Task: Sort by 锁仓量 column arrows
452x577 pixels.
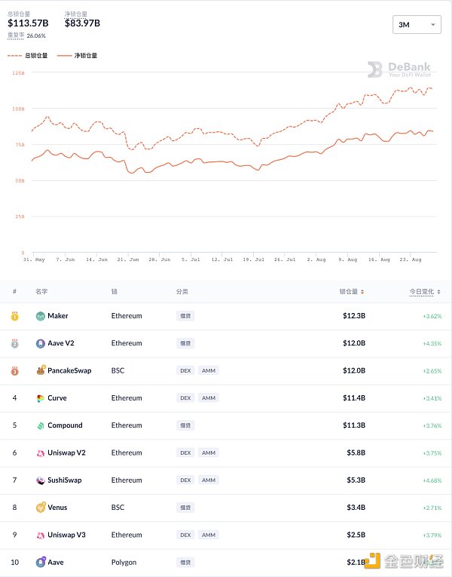Action: (363, 292)
